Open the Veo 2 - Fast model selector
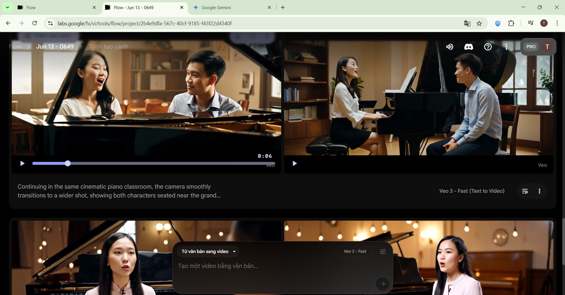565x295 pixels. click(x=355, y=251)
